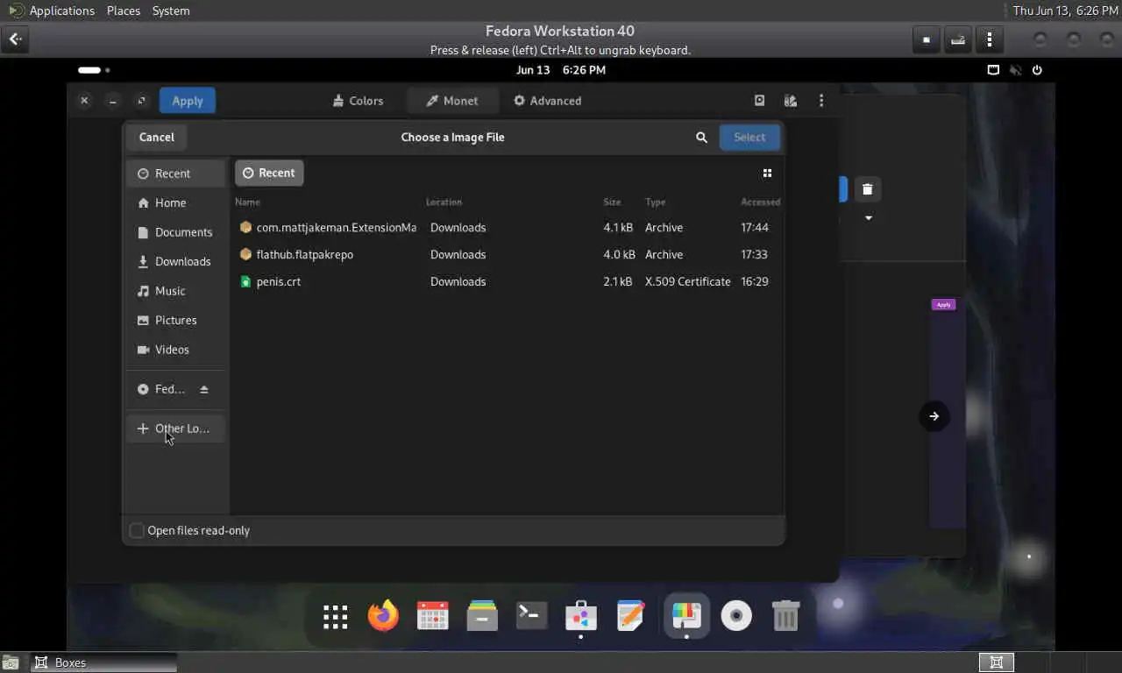Switch to the Colors tab

(x=359, y=101)
